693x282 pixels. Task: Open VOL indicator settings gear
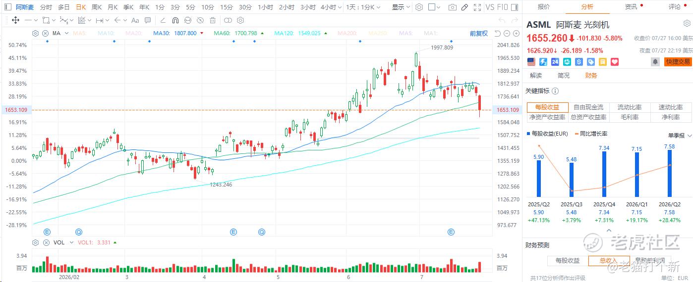pos(36,242)
